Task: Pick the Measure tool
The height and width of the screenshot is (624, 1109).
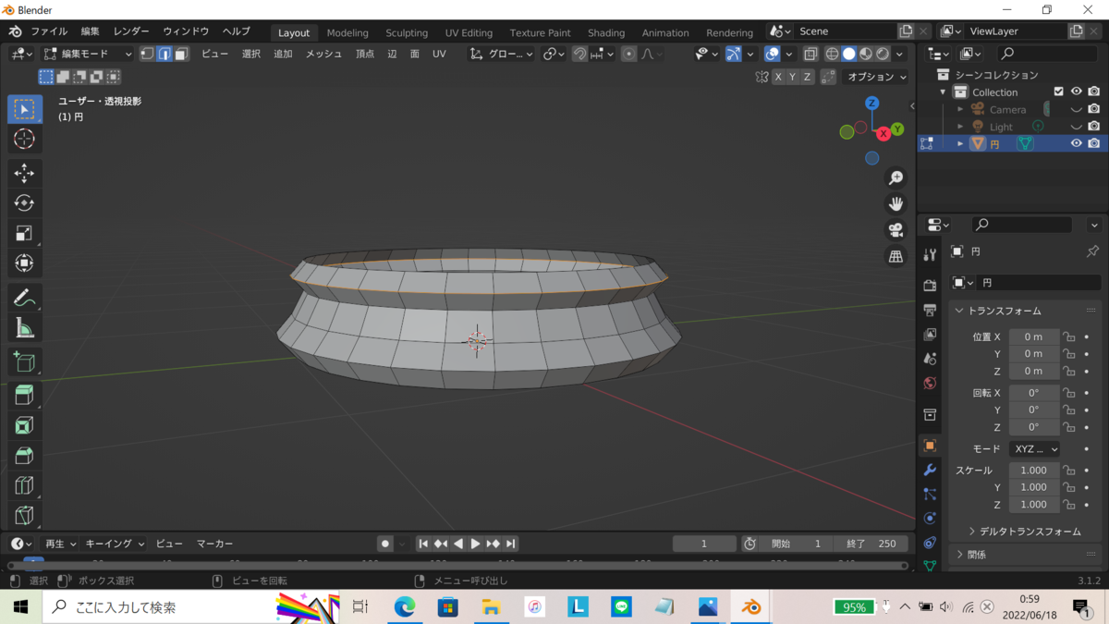Action: point(25,328)
